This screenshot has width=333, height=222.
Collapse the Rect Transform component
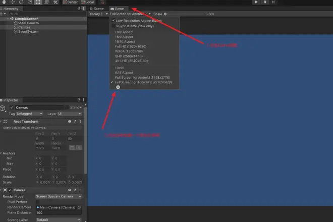pyautogui.click(x=1, y=121)
